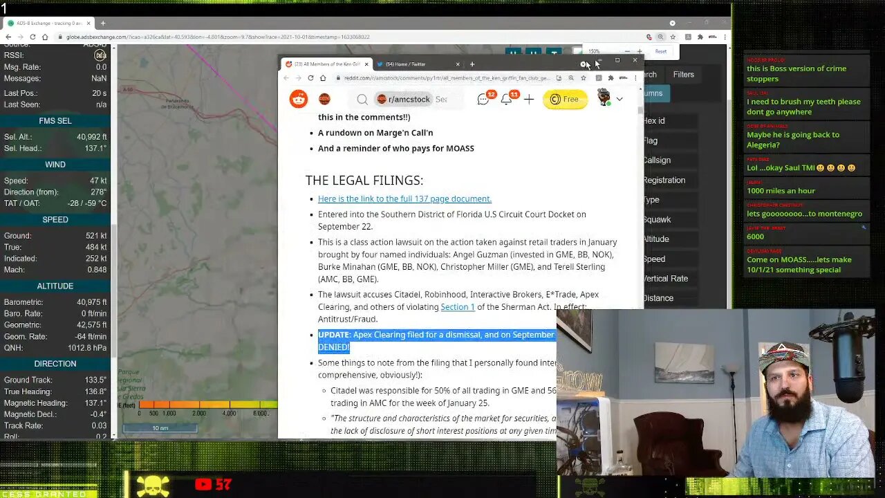Viewport: 885px width, 498px height.
Task: Open new tab in ADS-B Exchange window
Action: pyautogui.click(x=103, y=23)
